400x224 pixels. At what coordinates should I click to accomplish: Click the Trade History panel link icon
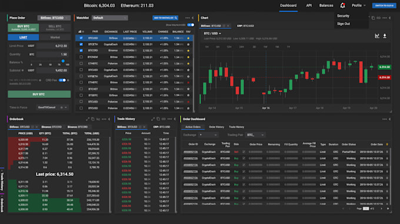pos(164,118)
